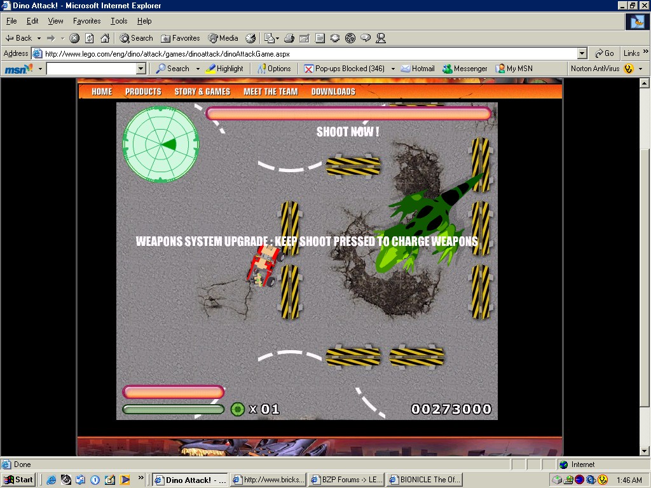Switch to BZP Forums taskbar window
Viewport: 651px width, 488px height.
[347, 480]
